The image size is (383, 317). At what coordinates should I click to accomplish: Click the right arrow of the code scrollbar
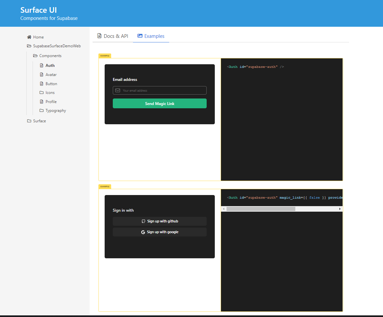(340, 208)
